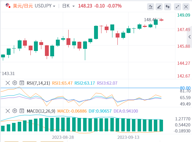Screen dimensions: 192x142
Task: Click the latest red candlestick near 148.45
Action: pos(161,20)
